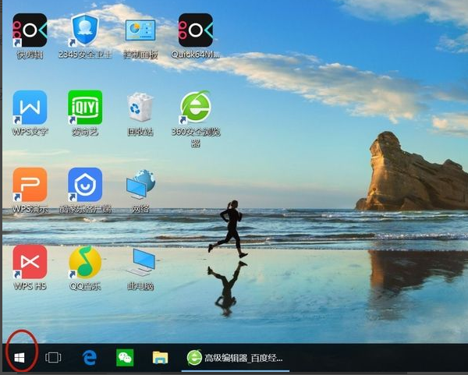Open File Explorer from the taskbar
This screenshot has height=375, width=468.
pos(160,358)
